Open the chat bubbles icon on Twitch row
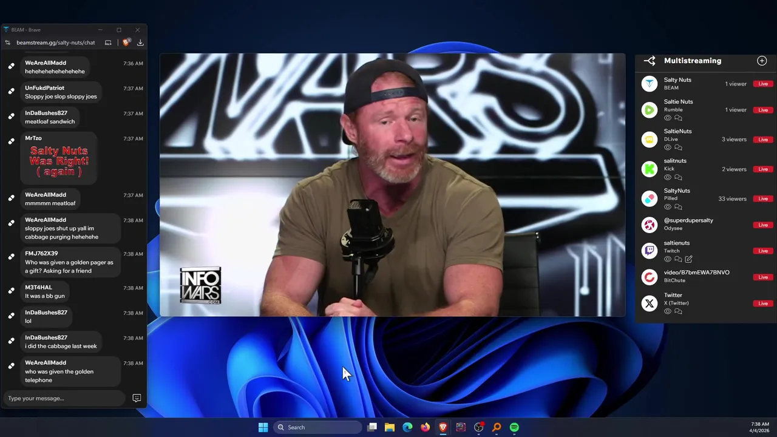The image size is (777, 437). click(x=678, y=259)
